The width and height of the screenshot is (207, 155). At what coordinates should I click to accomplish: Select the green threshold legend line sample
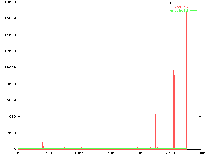[194, 11]
